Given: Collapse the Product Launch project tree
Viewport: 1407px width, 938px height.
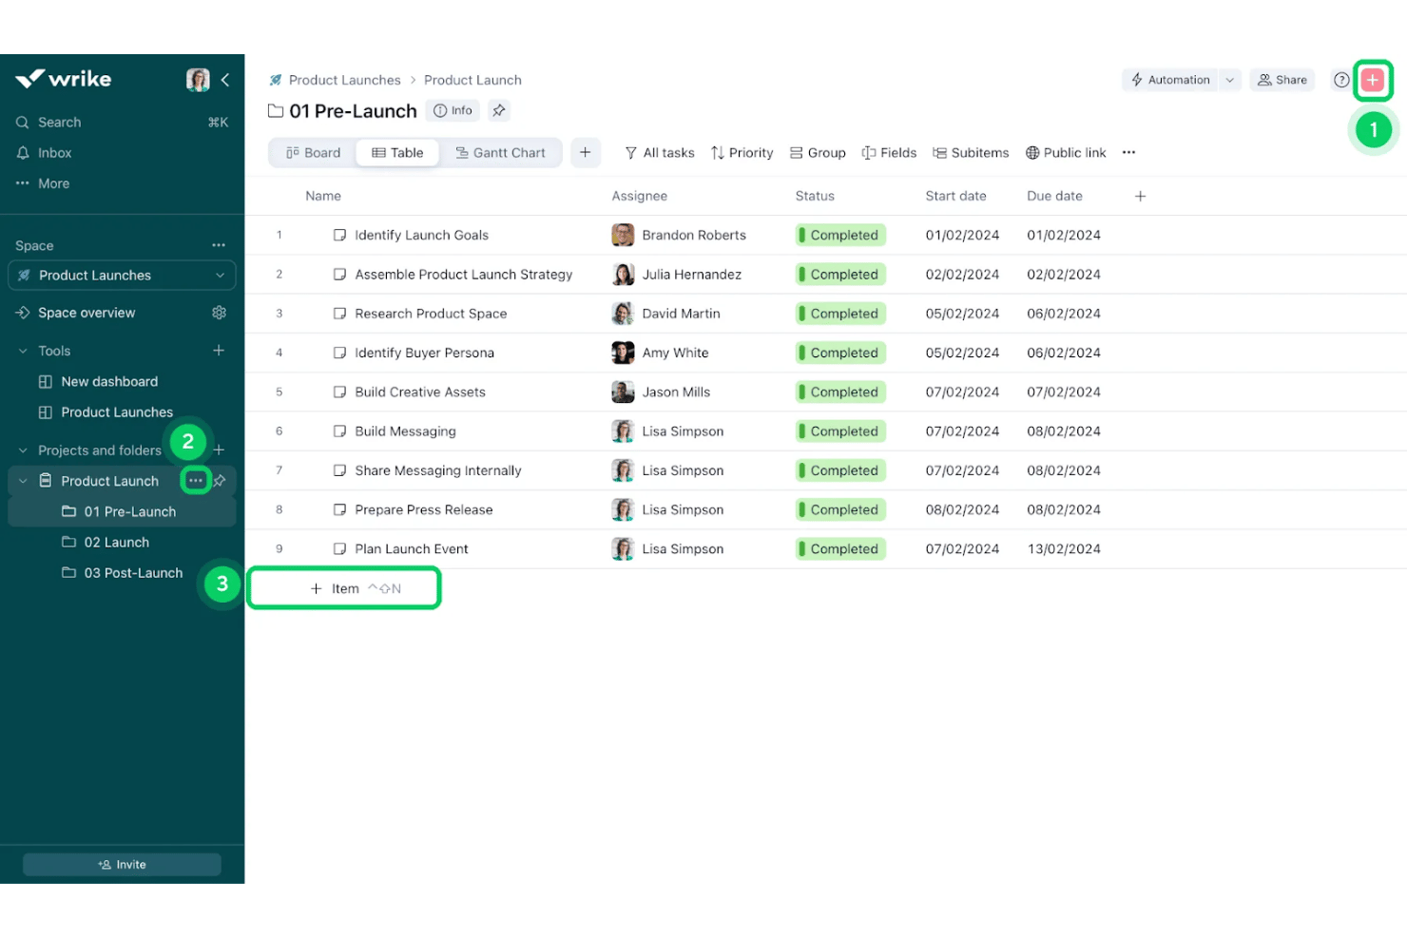Looking at the screenshot, I should point(23,481).
